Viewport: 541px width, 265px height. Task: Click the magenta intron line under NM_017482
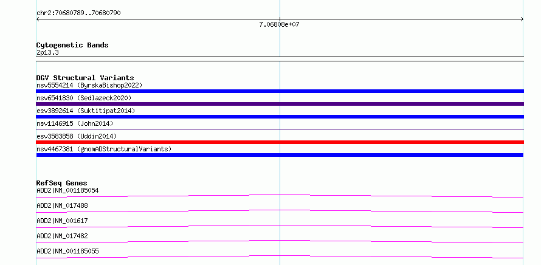280,241
